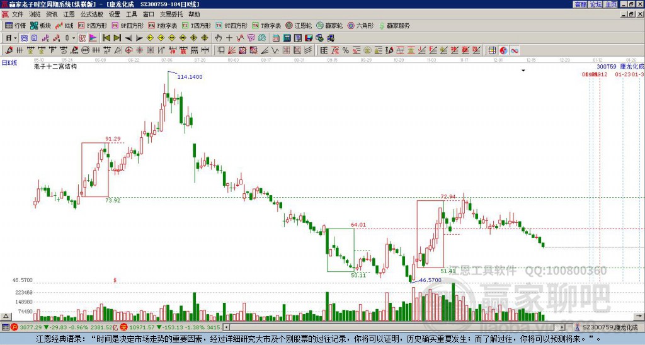The image size is (645, 345).
Task: Open the 公式选股 menu
Action: pyautogui.click(x=91, y=14)
